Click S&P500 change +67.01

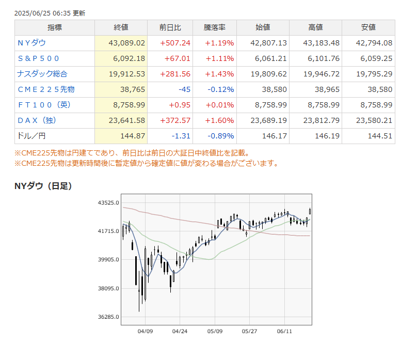(177, 58)
